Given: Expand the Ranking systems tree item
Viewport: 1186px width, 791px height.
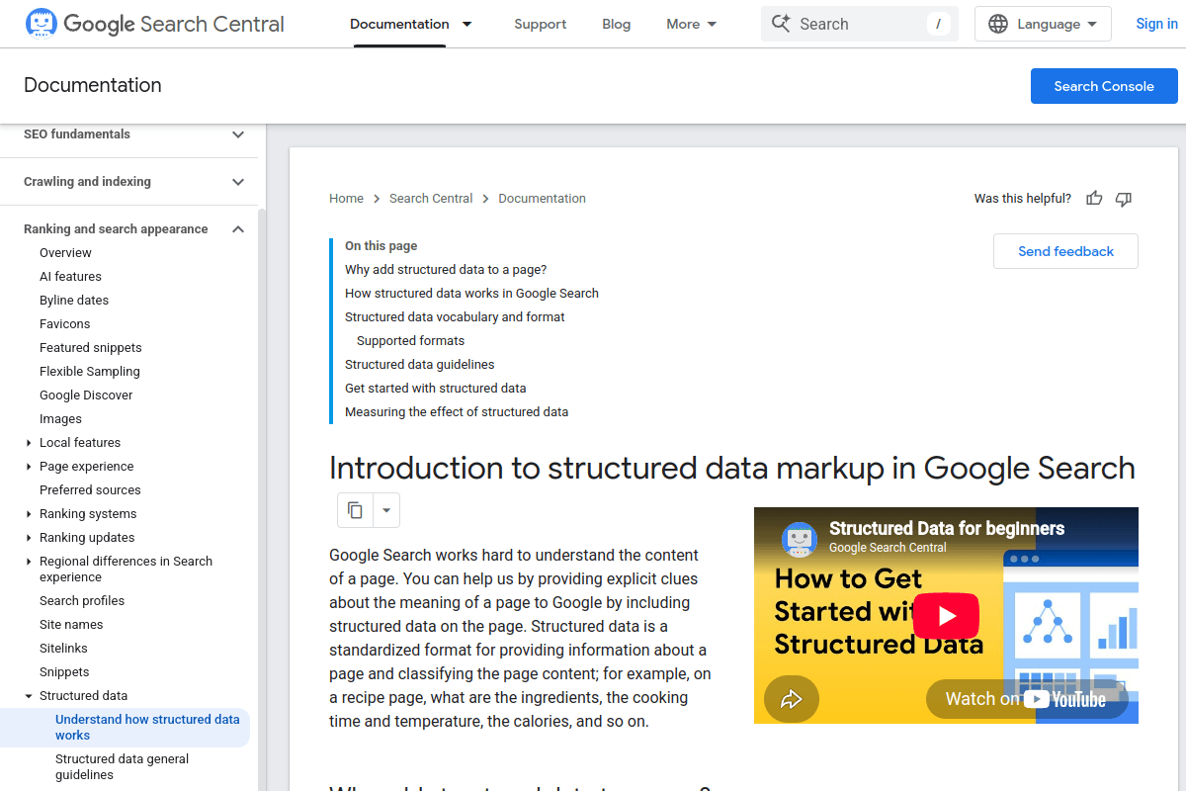Looking at the screenshot, I should 29,514.
